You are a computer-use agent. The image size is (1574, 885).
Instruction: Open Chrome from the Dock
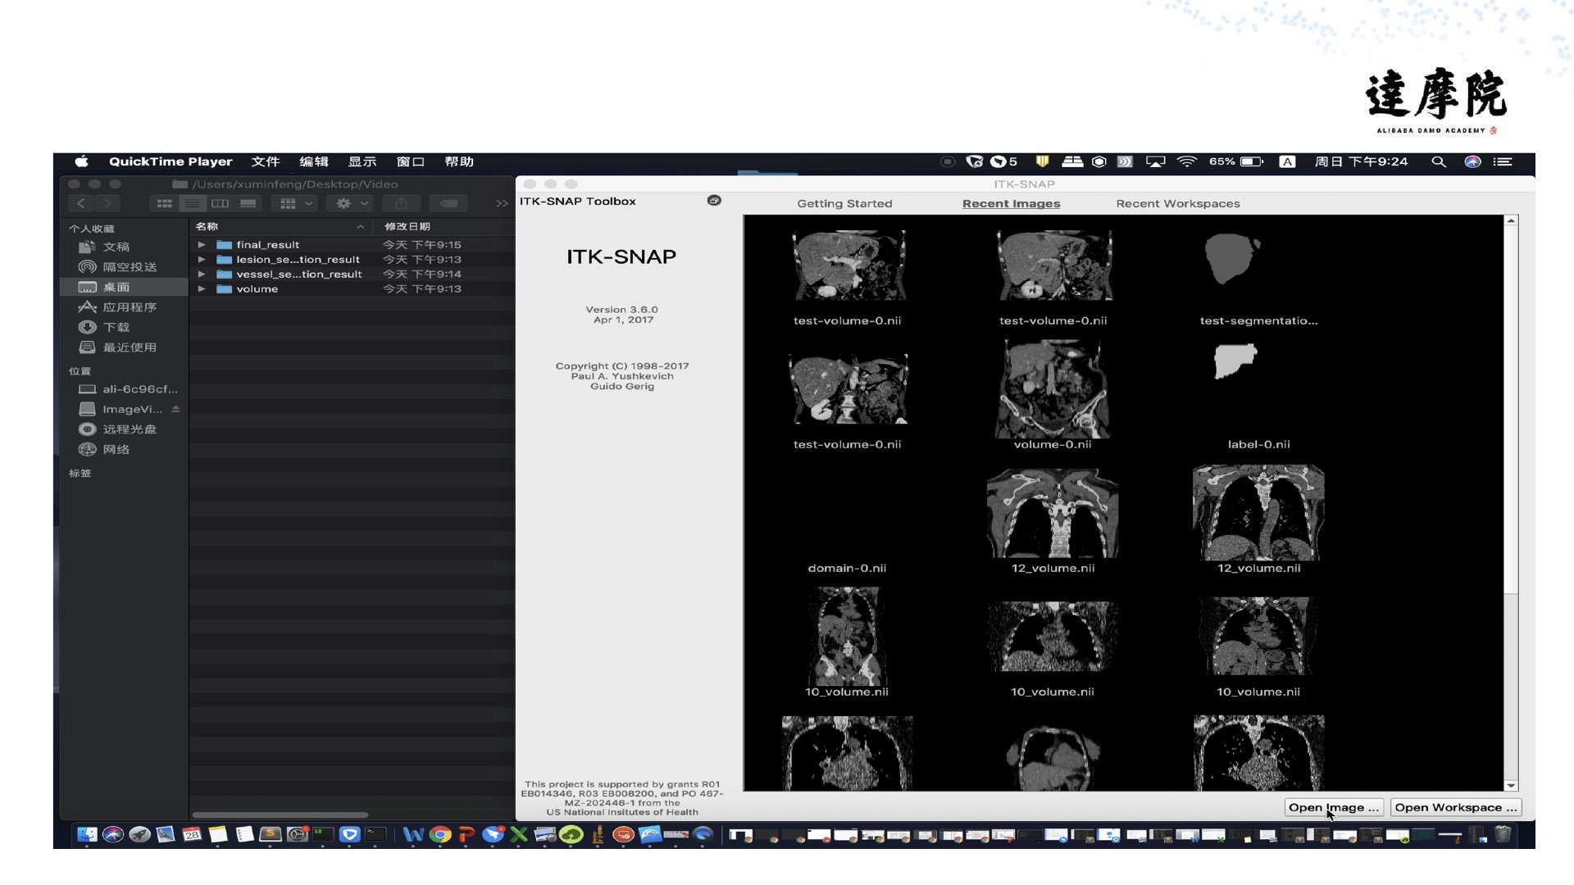coord(440,834)
